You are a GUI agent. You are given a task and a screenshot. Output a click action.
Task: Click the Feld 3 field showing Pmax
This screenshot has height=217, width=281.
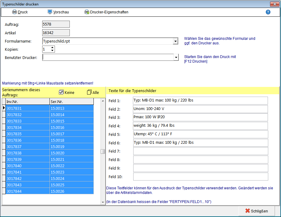pos(200,117)
